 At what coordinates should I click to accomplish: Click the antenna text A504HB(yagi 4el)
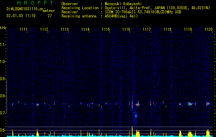point(121,16)
